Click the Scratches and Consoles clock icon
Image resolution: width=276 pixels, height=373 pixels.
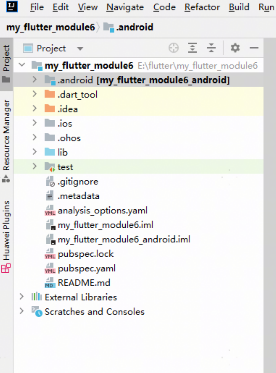tap(37, 311)
